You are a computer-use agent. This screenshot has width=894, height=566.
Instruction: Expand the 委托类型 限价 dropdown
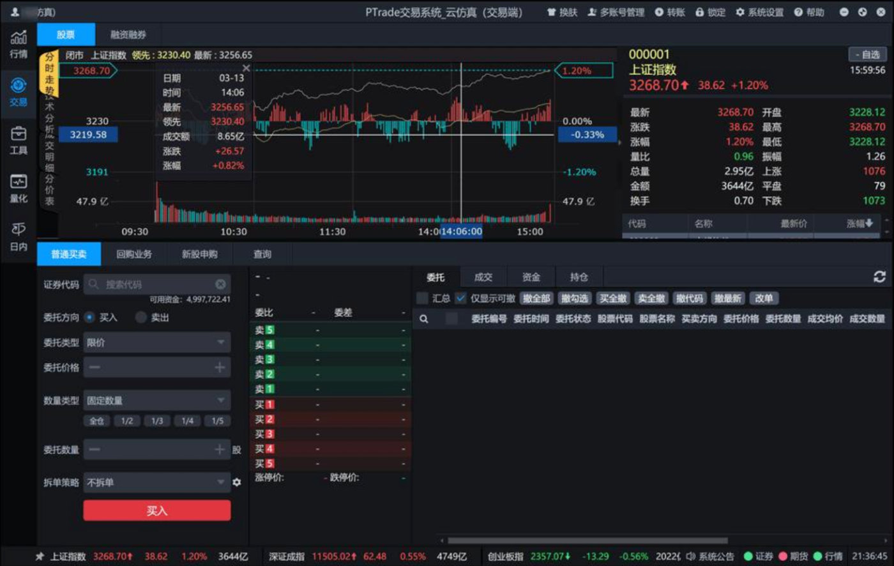click(157, 342)
